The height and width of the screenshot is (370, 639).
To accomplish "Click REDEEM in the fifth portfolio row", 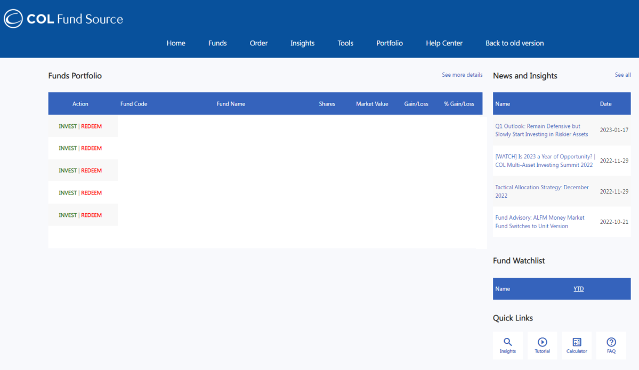I will [x=91, y=215].
